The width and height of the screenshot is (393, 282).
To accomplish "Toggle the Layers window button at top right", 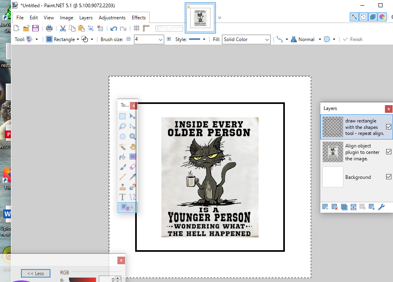I will tap(373, 17).
